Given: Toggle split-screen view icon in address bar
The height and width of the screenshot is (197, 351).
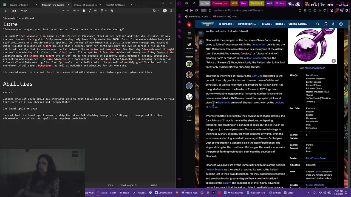Looking at the screenshot, I should point(300,10).
